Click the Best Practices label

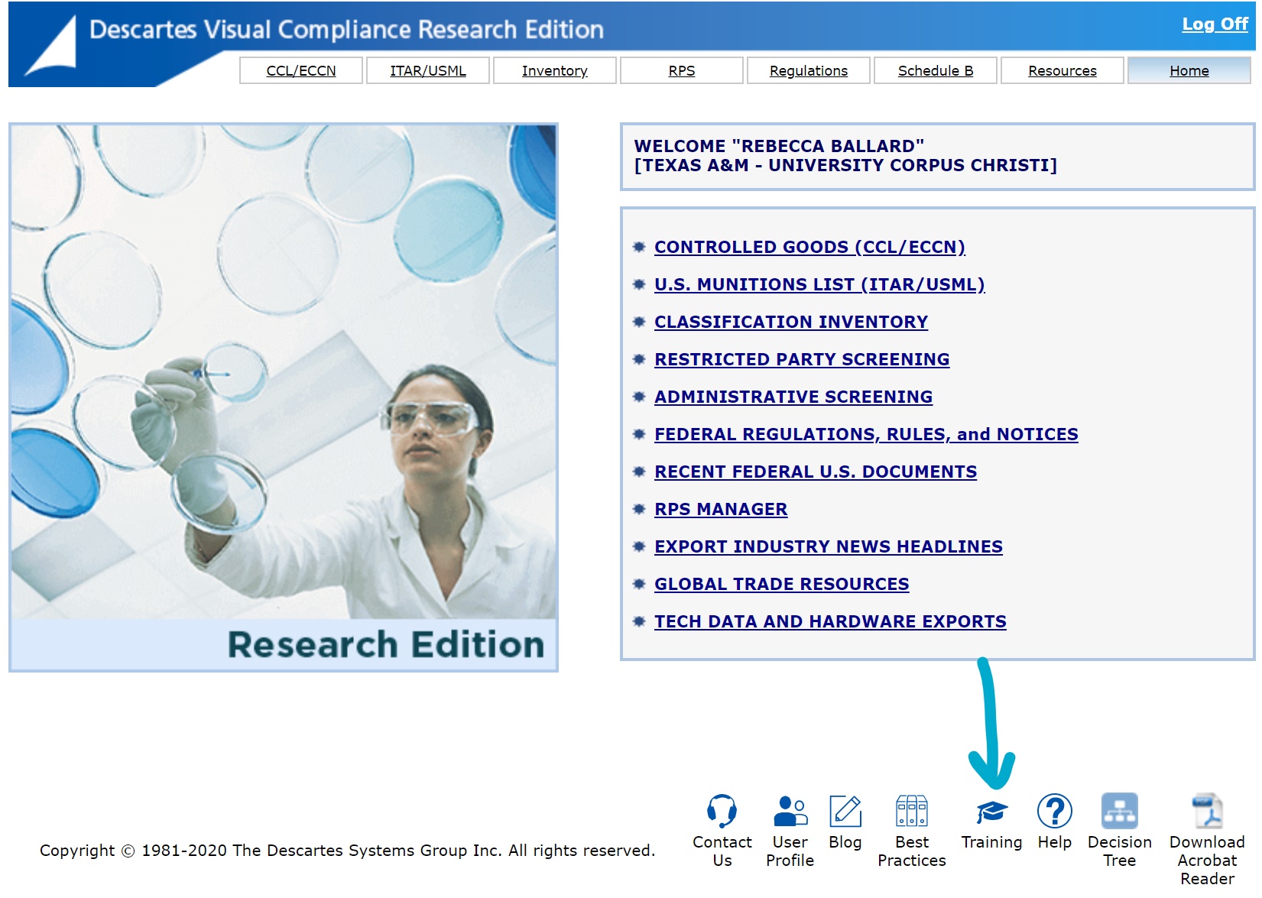coord(912,851)
